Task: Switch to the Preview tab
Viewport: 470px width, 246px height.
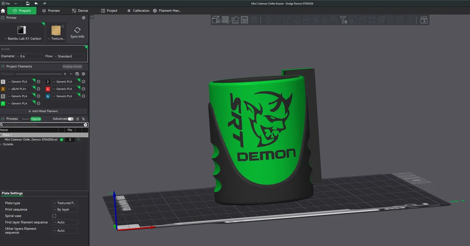Action: 51,11
